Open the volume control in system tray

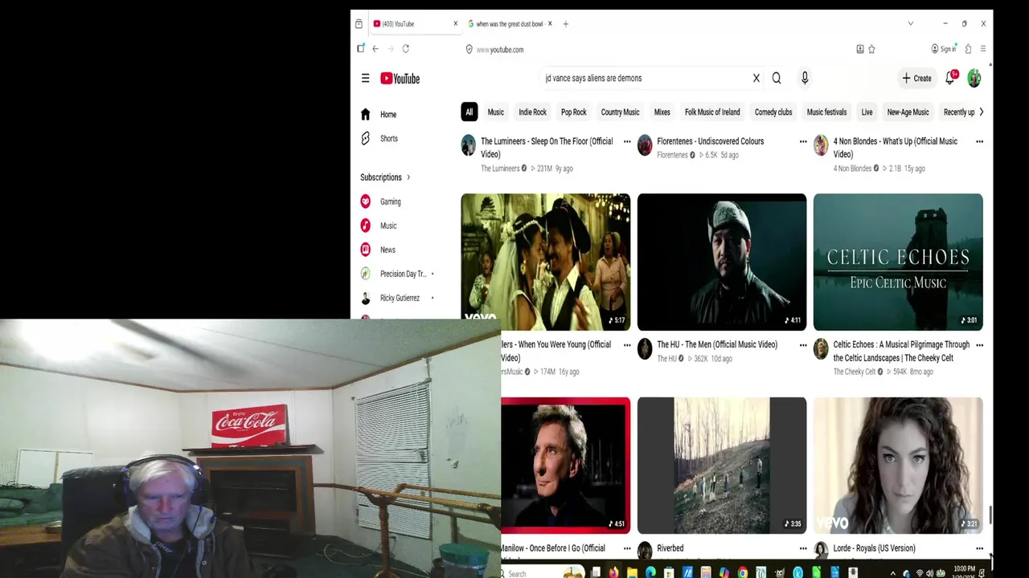pyautogui.click(x=930, y=573)
